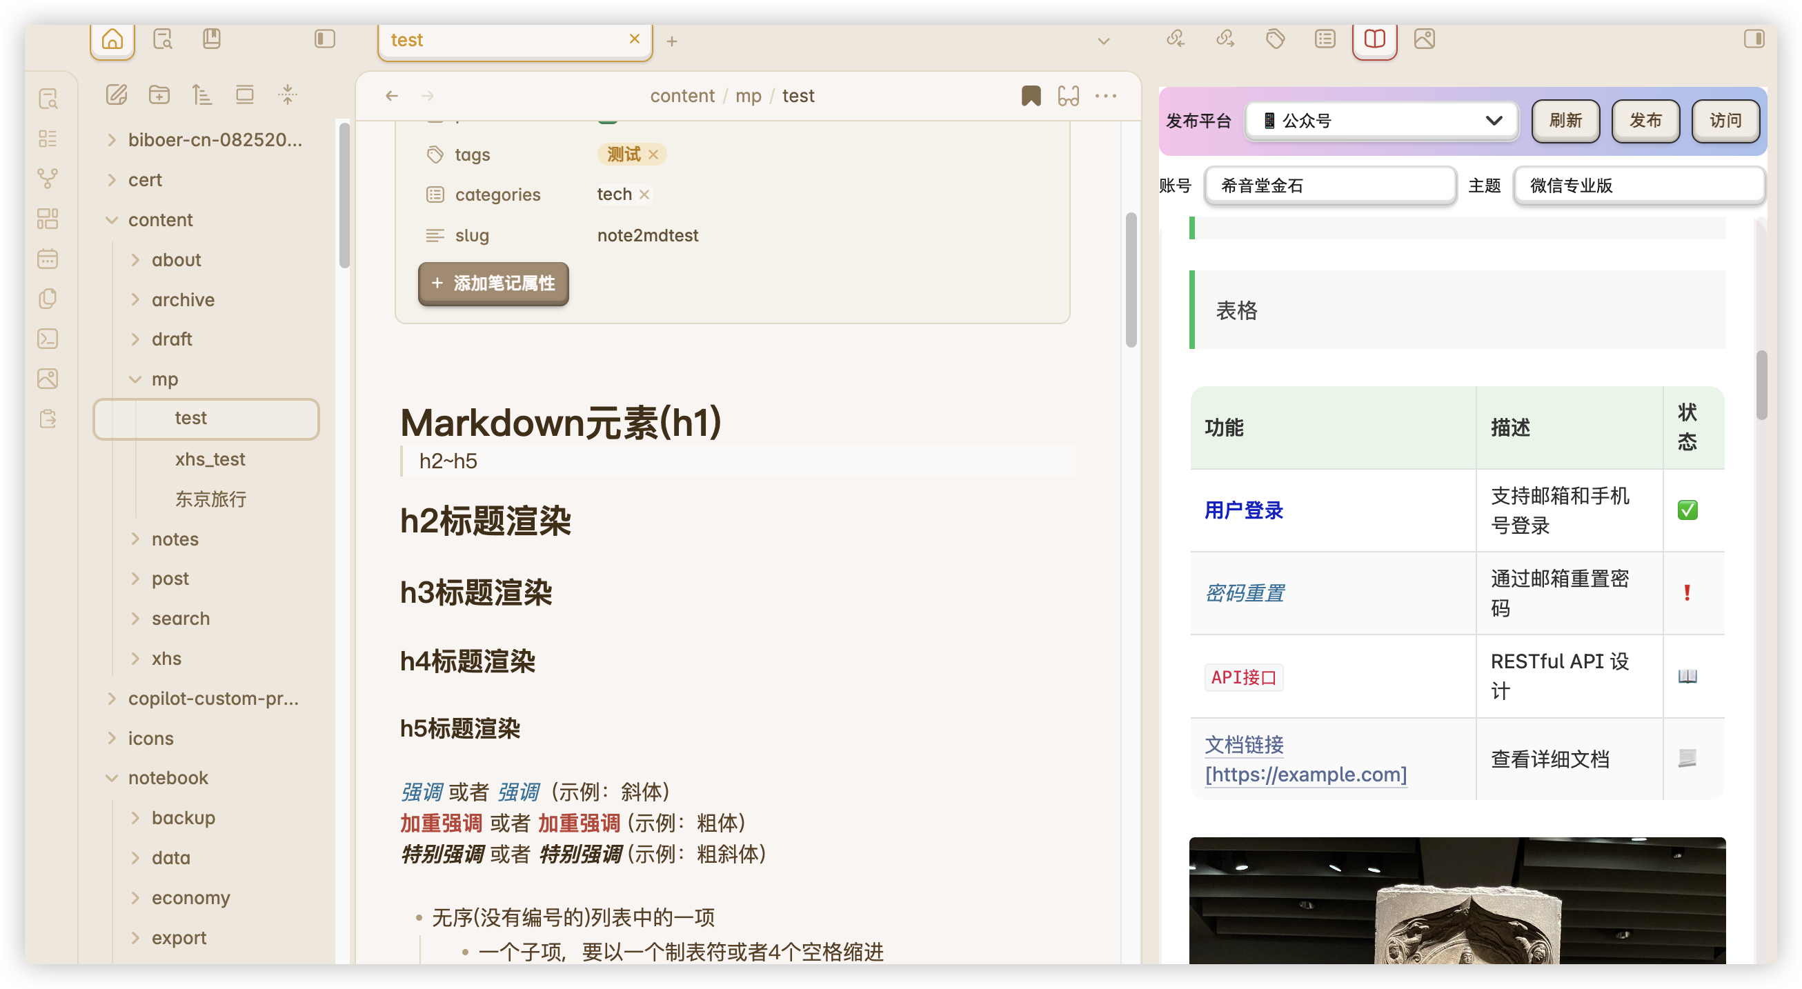Open xhs_test note in file tree
Image resolution: width=1802 pixels, height=989 pixels.
coord(210,459)
